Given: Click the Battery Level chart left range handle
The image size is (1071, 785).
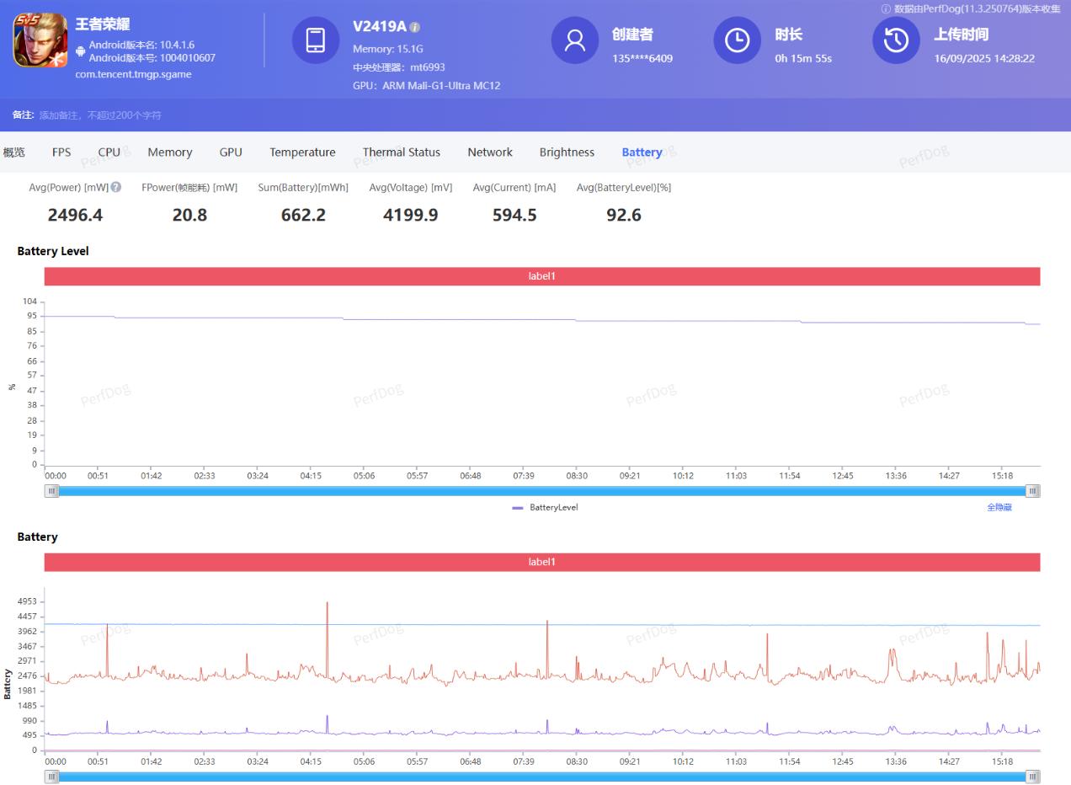Looking at the screenshot, I should pyautogui.click(x=52, y=491).
